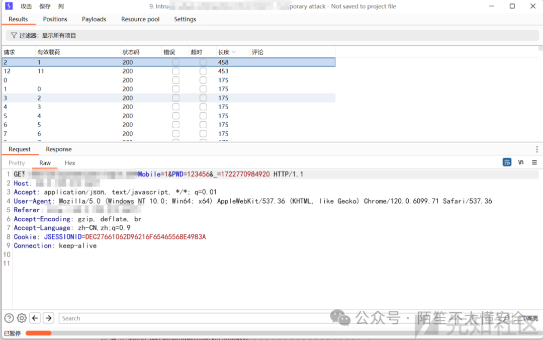543x340 pixels.
Task: Click the 请求 column header
Action: tap(19, 52)
